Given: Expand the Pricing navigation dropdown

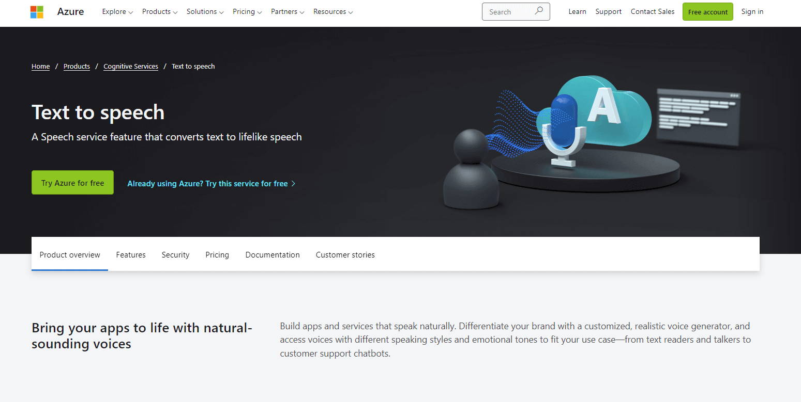Looking at the screenshot, I should 247,12.
